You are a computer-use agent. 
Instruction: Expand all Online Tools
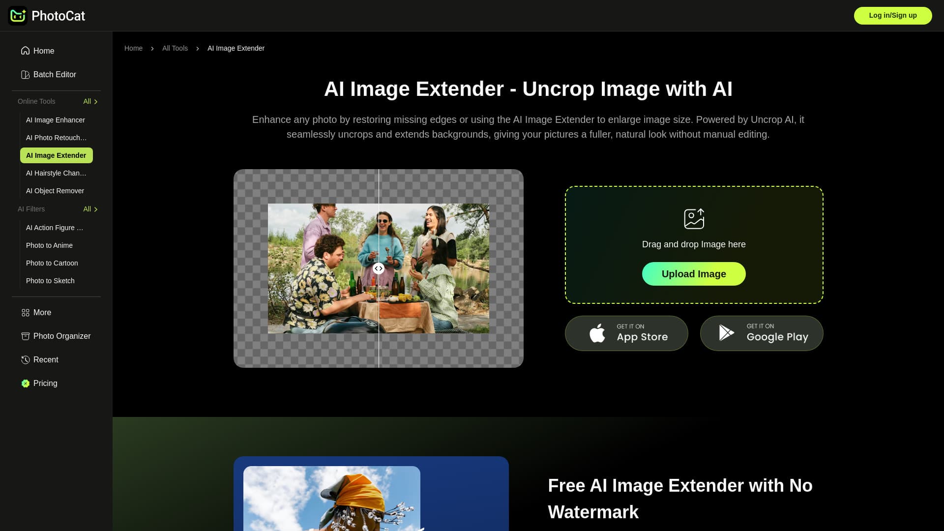coord(90,101)
